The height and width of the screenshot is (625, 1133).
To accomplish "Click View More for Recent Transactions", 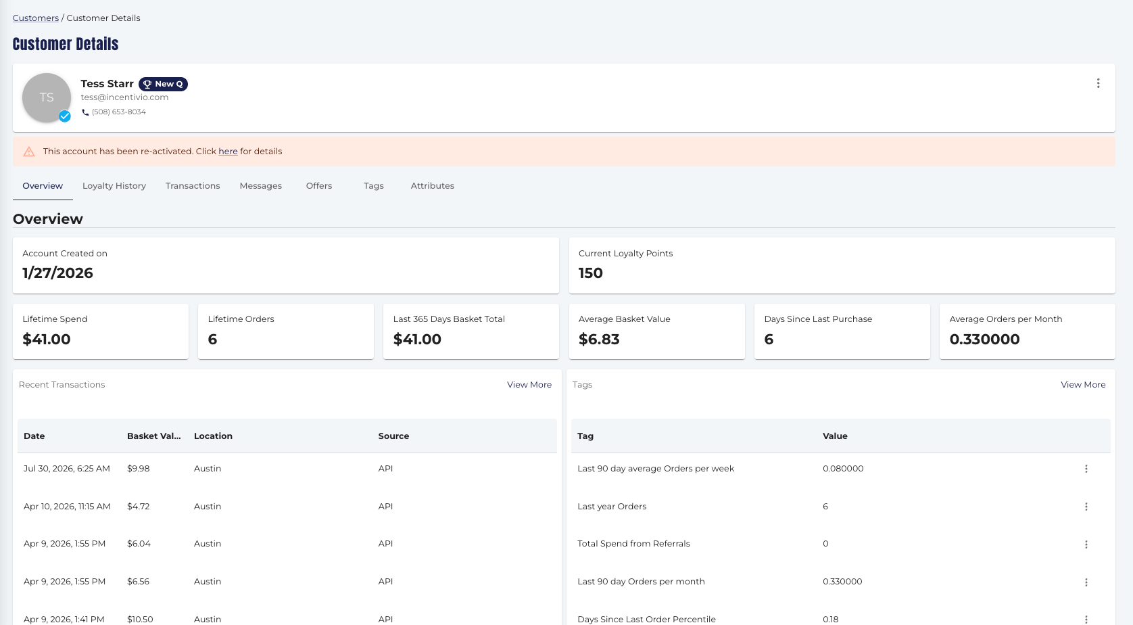I will [529, 385].
